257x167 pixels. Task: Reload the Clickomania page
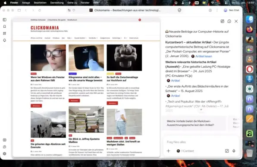40,10
